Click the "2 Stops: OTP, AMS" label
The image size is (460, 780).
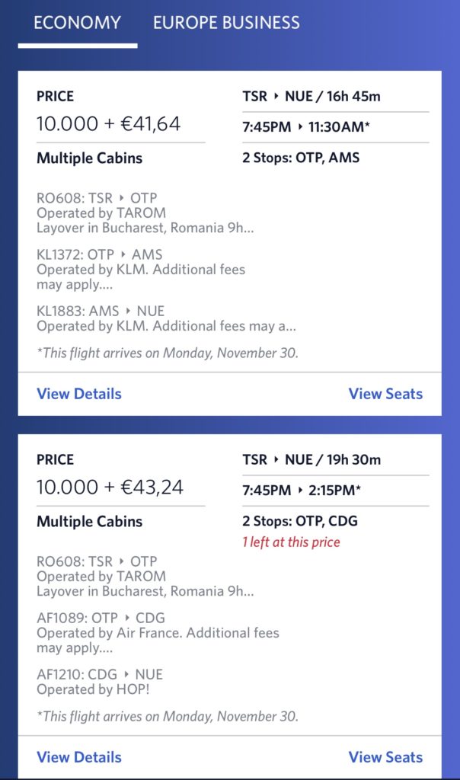(x=301, y=158)
